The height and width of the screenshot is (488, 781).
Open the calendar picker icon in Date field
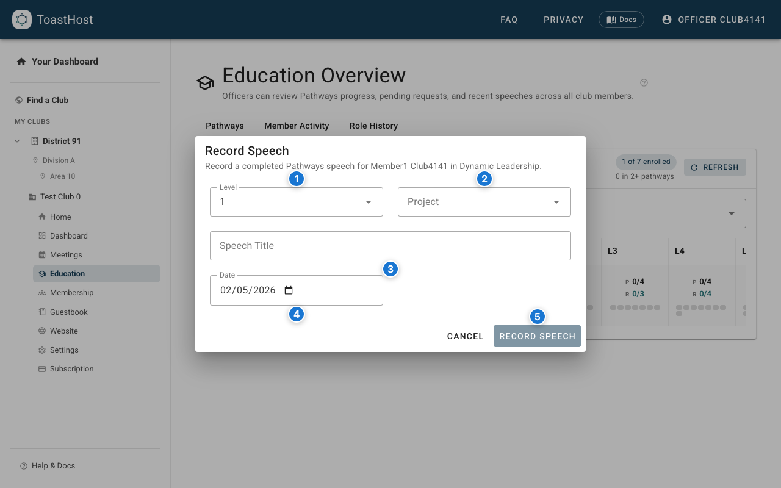[289, 290]
